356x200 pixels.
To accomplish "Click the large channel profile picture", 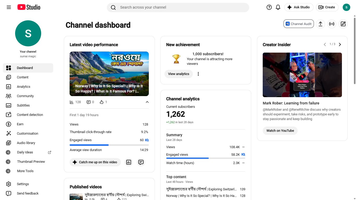I will [x=28, y=33].
